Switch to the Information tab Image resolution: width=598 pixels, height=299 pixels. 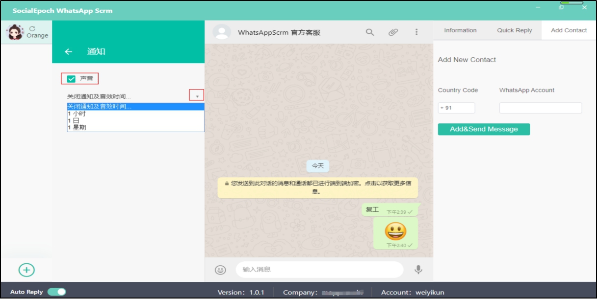coord(460,30)
